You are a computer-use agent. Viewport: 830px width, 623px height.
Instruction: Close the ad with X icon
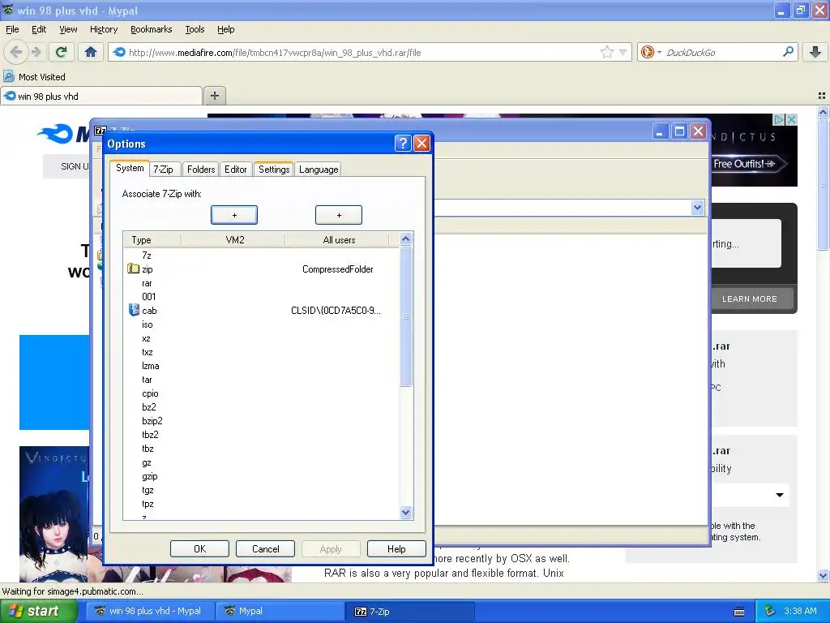click(x=791, y=120)
